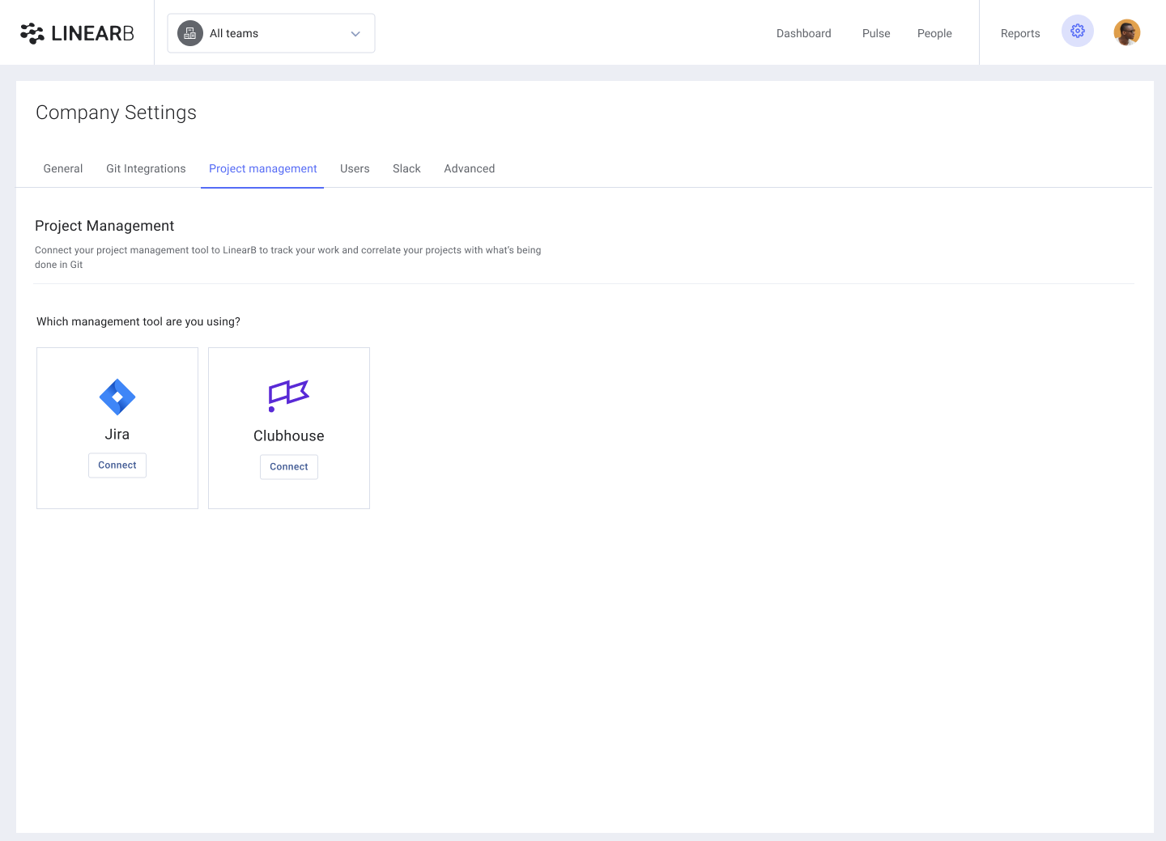
Task: Click the Company Settings heading
Action: (x=116, y=113)
